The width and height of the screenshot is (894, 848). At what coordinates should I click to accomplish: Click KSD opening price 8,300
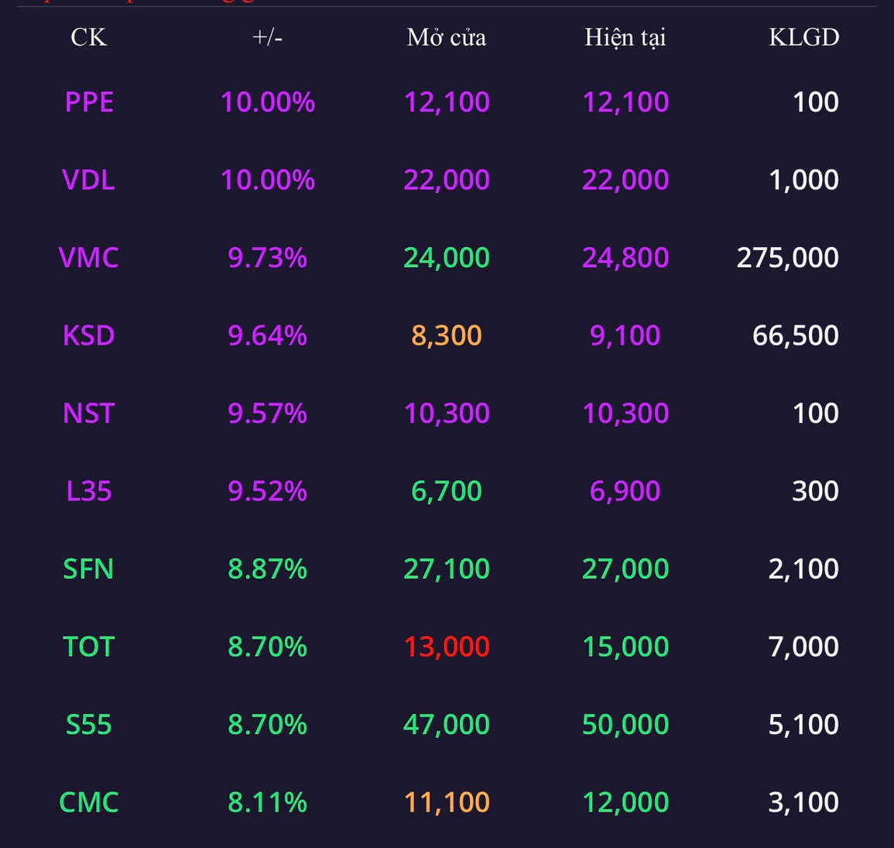pos(447,335)
